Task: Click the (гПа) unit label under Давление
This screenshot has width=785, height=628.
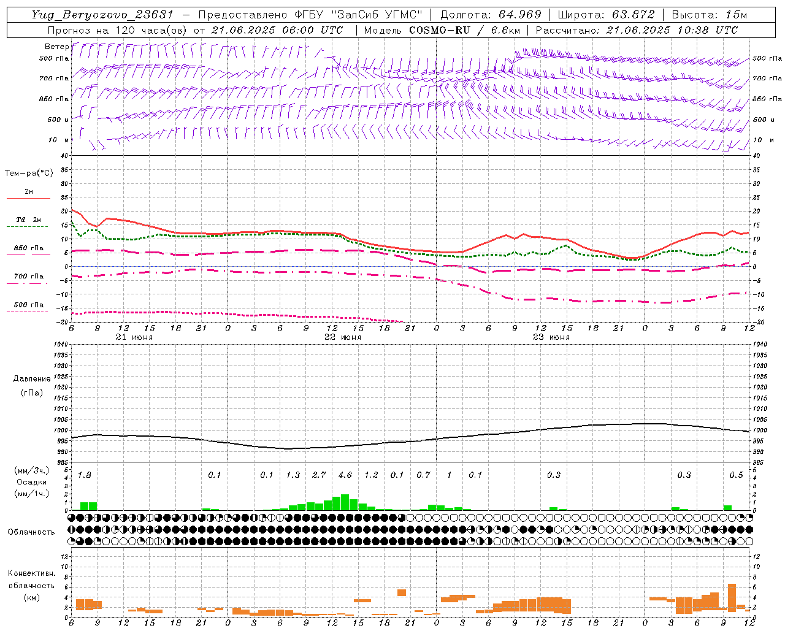Action: pyautogui.click(x=32, y=392)
